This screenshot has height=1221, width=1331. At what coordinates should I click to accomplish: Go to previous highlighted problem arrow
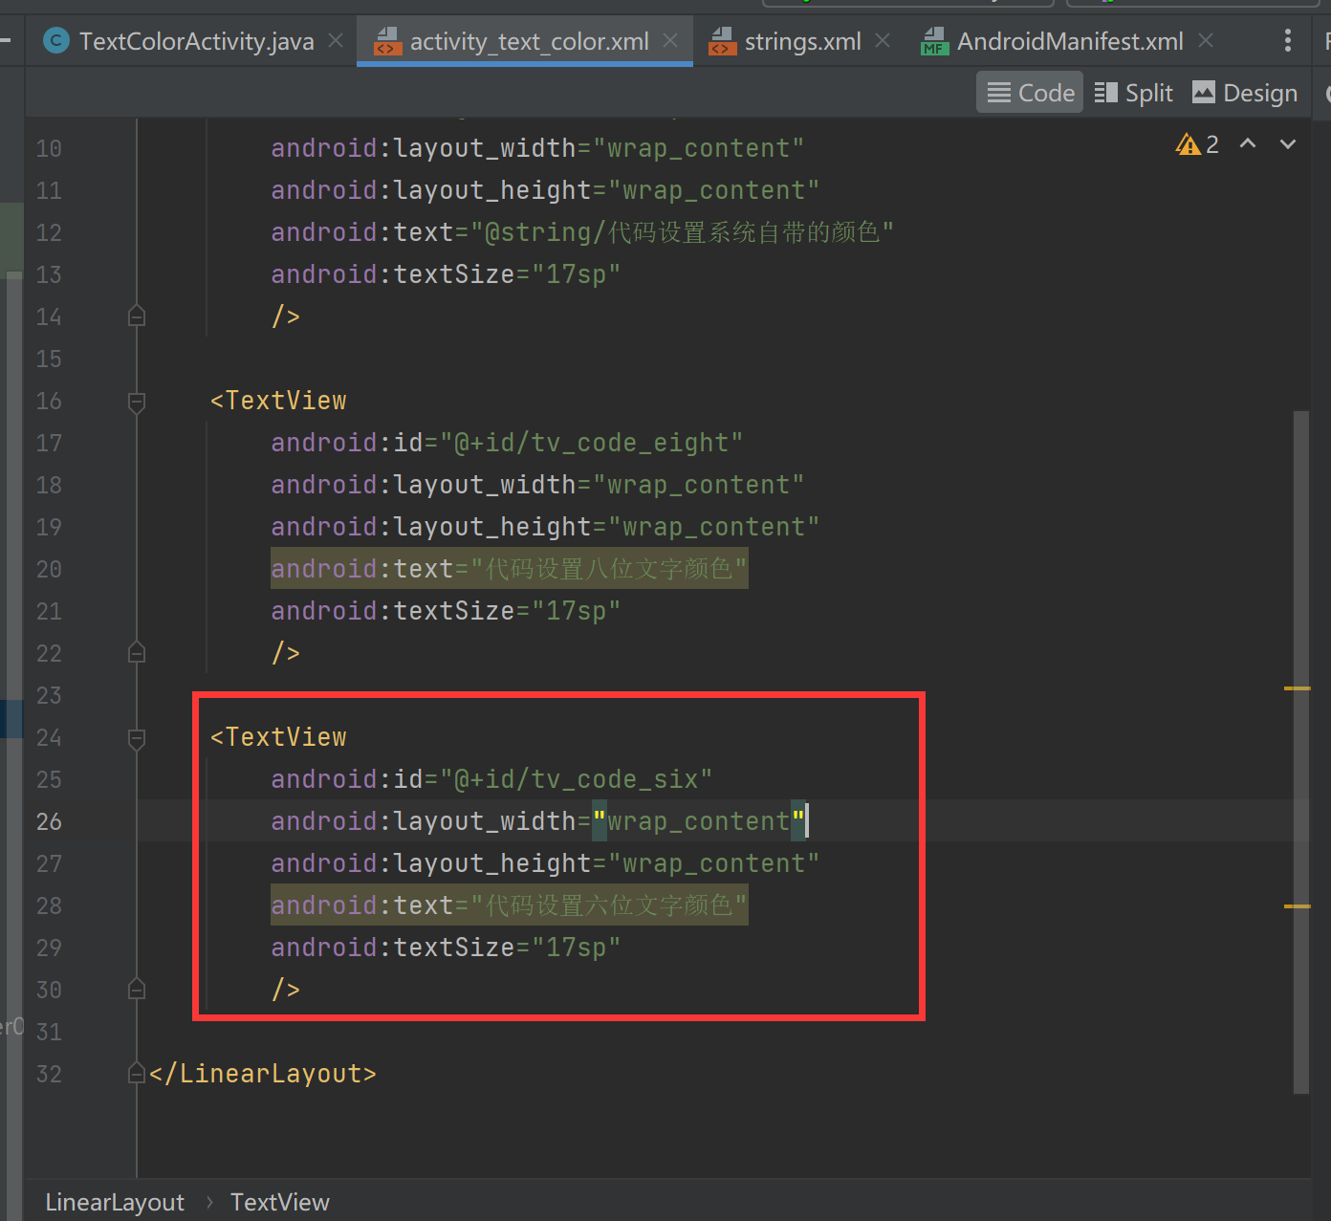tap(1248, 143)
